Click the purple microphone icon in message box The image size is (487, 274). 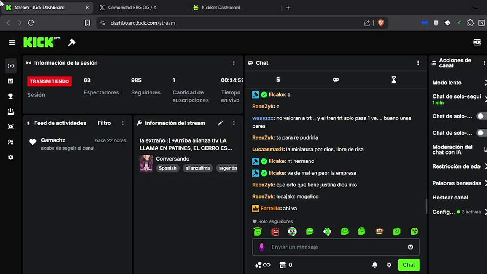point(262,247)
